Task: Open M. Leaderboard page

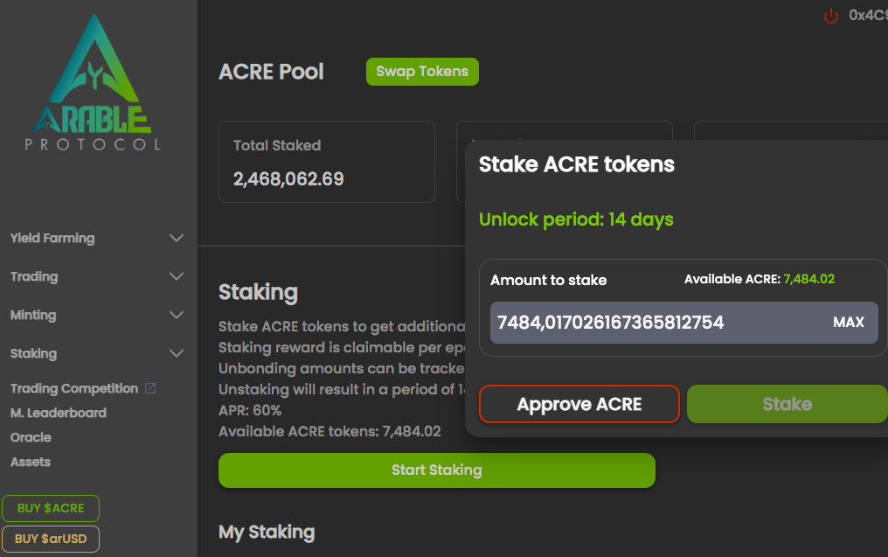Action: pos(59,413)
